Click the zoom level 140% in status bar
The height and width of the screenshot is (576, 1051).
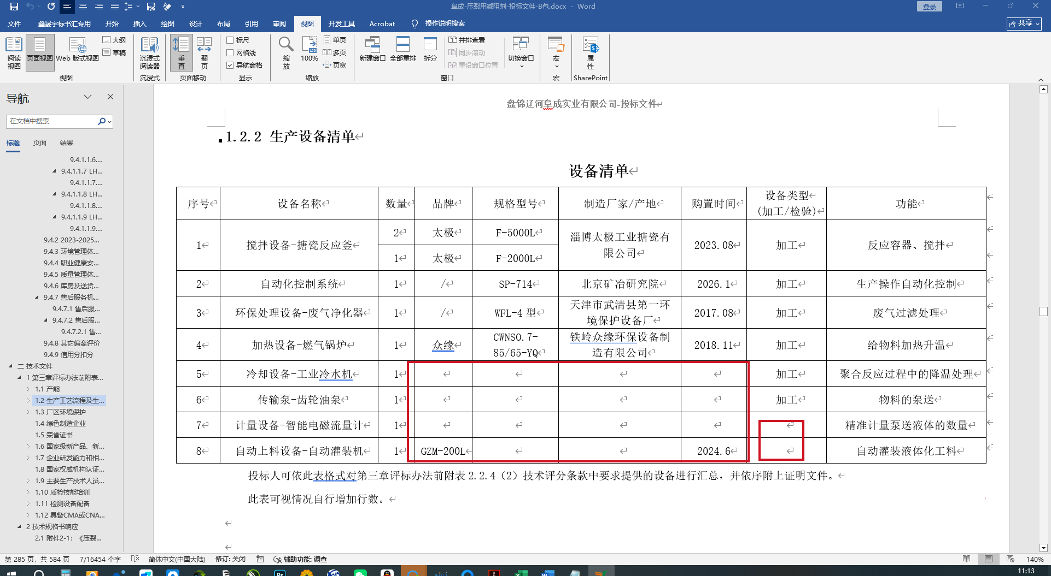[x=1035, y=559]
